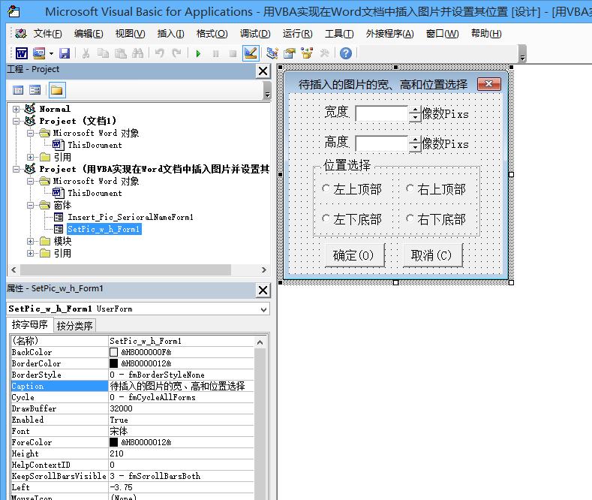
Task: Click Insert UserForm toolbar icon
Action: coord(39,53)
